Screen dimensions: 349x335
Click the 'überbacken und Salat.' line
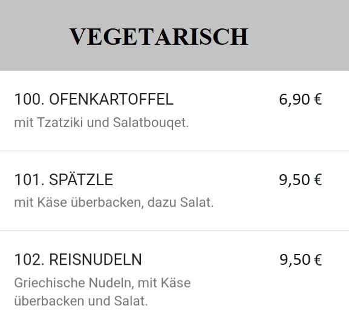click(81, 301)
